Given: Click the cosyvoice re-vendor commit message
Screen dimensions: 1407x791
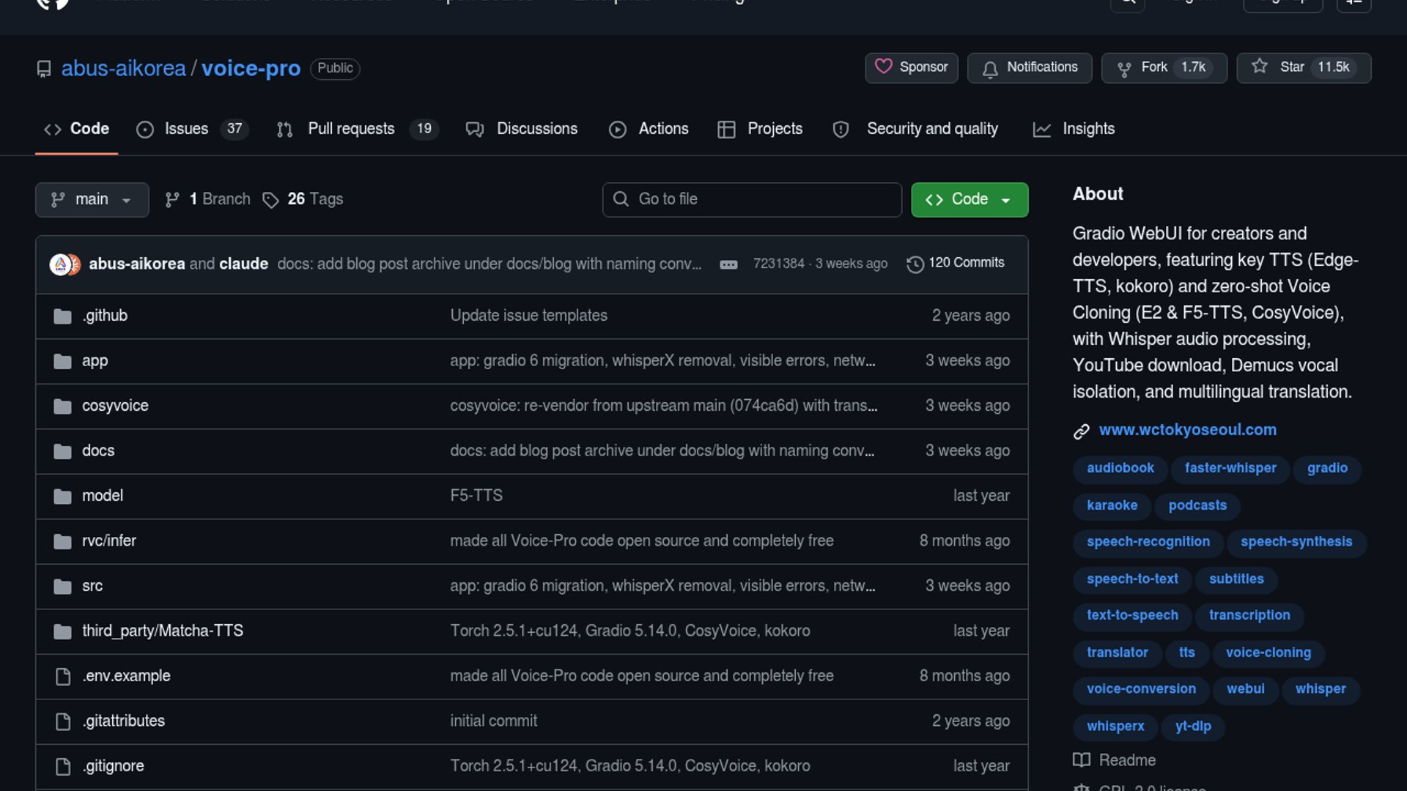Looking at the screenshot, I should tap(663, 406).
